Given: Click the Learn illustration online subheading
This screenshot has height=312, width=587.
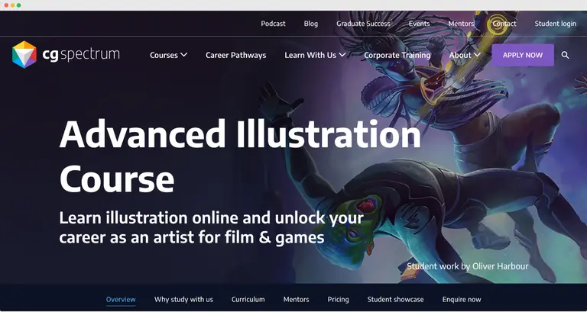Looking at the screenshot, I should (211, 227).
